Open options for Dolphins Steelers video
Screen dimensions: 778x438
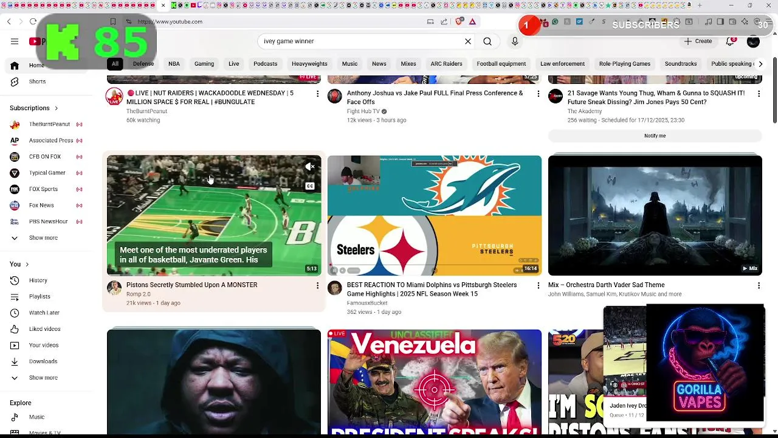pos(538,285)
